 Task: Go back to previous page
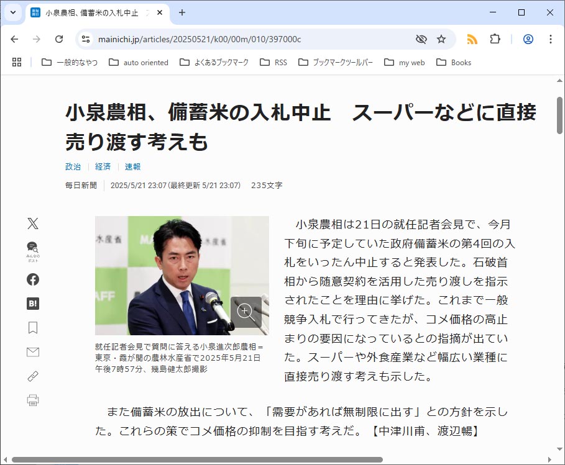14,39
